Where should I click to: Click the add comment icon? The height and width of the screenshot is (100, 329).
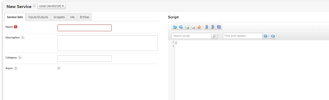[x=187, y=27]
